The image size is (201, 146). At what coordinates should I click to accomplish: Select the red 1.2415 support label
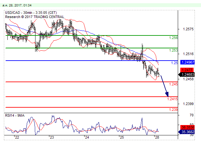pos(172,99)
